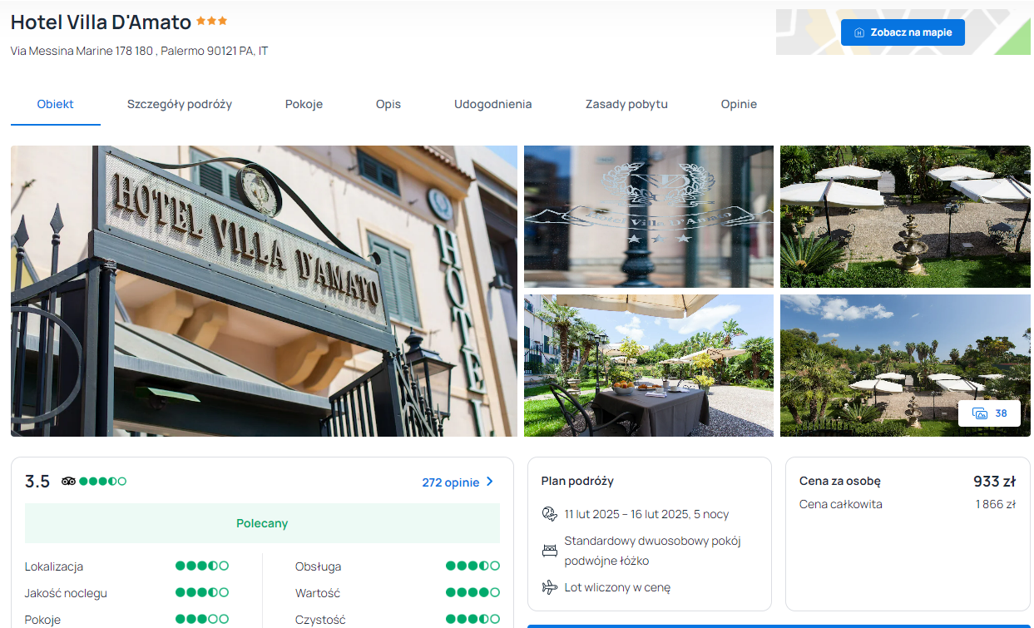Open the garden fountain with umbrellas photo
Screen dimensions: 1034x628
coord(905,216)
